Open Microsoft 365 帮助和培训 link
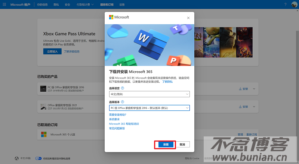 coord(124,124)
